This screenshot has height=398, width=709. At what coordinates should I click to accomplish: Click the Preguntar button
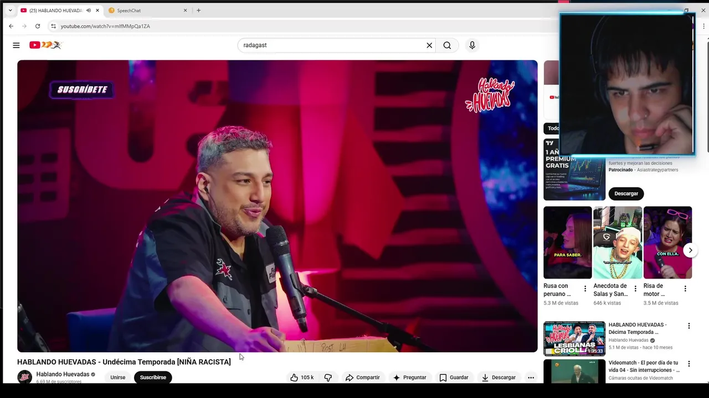409,378
